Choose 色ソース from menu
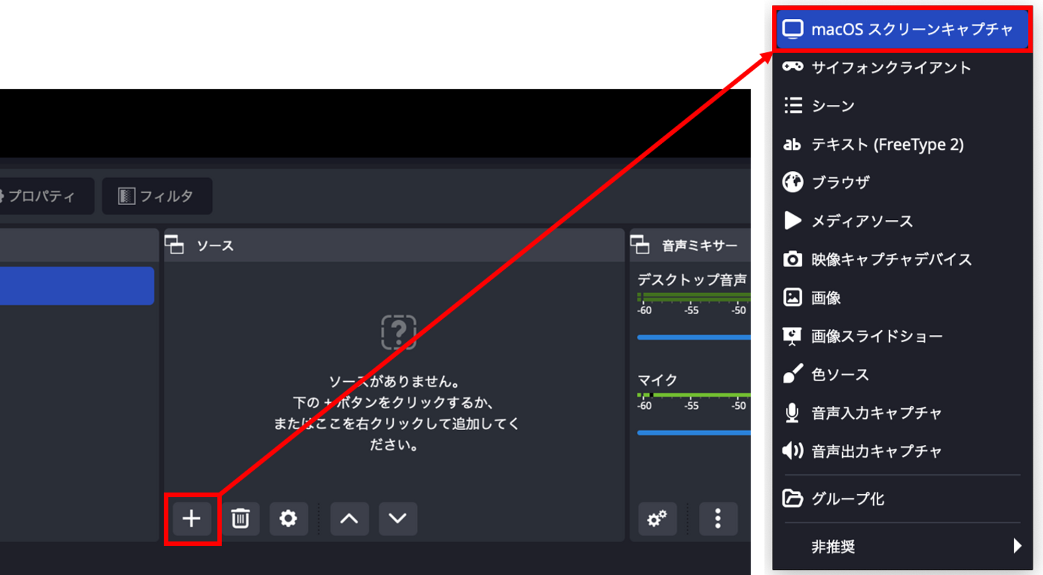Viewport: 1043px width, 575px height. (902, 374)
